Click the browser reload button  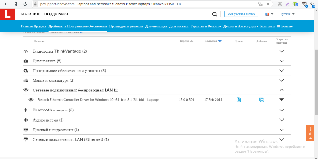click(x=25, y=4)
